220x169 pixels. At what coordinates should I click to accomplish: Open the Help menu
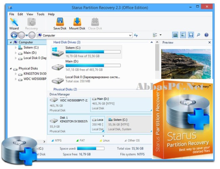[51, 14]
